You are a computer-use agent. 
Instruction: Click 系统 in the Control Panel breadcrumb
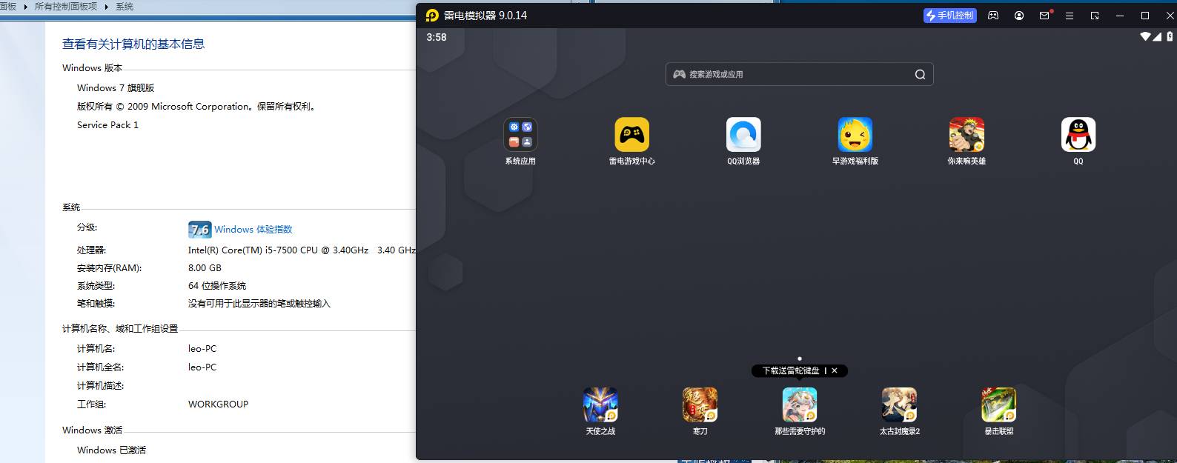pos(125,6)
